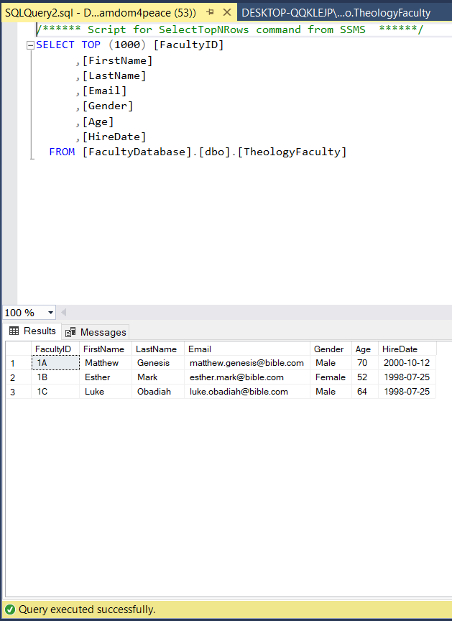Click the cell 'luke.obadiah@bible.com'
Image resolution: width=452 pixels, height=621 pixels.
click(x=247, y=392)
